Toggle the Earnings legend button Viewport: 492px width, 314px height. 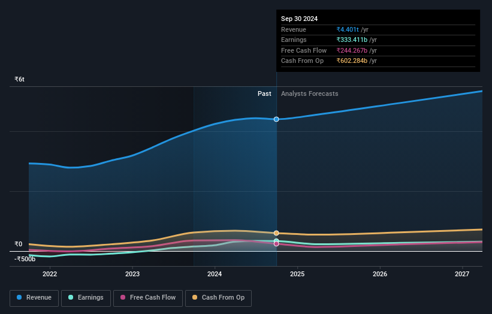[x=86, y=298]
